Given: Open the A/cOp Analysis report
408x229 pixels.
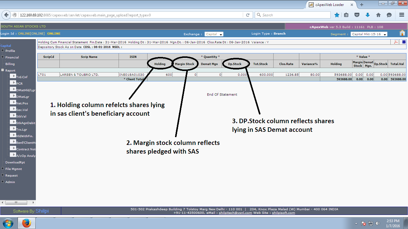Looking at the screenshot, I should (x=26, y=156).
